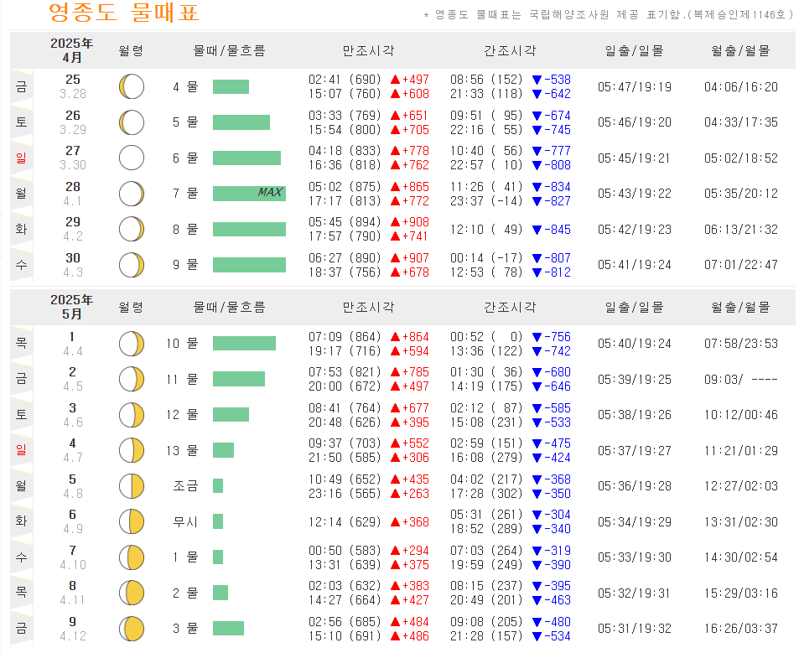Click the small green flow bar for 조금
799x653 pixels.
coord(218,486)
